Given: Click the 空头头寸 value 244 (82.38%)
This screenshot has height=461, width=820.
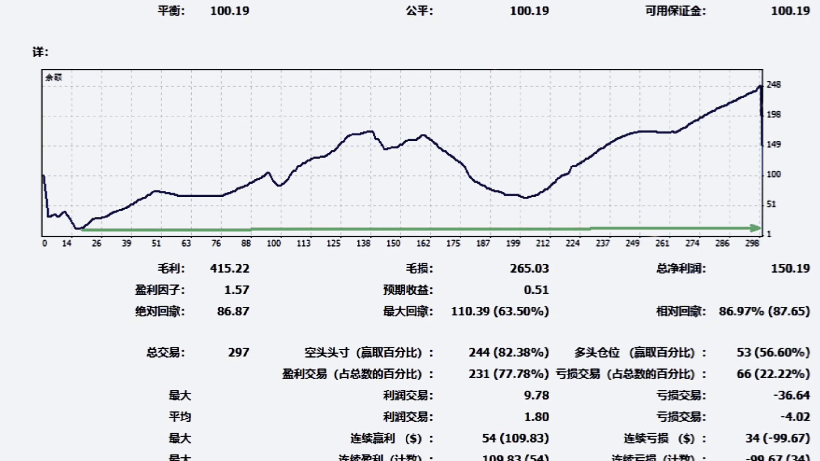Looking at the screenshot, I should click(x=508, y=353).
